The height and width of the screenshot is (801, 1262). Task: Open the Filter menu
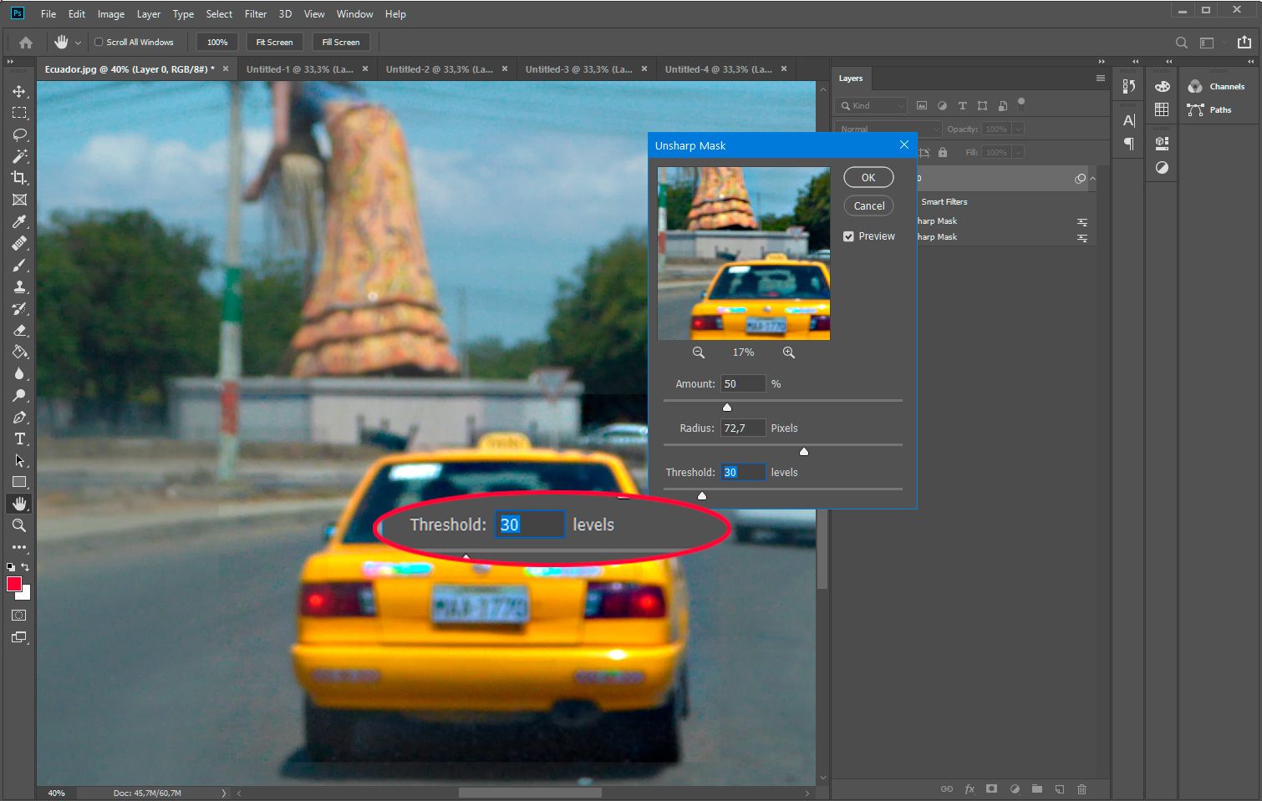click(x=255, y=13)
